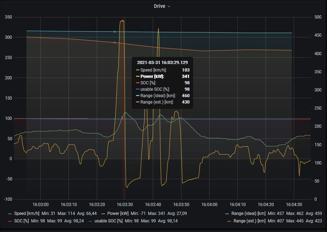Click Range (est.) legend 'Avg: 423' value
Viewport: 327px width, 232px height.
tap(314, 221)
